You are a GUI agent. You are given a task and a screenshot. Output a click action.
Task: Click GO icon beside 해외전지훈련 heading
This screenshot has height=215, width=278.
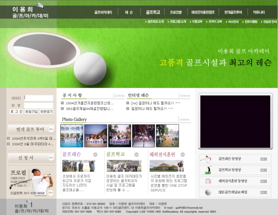tap(183, 155)
